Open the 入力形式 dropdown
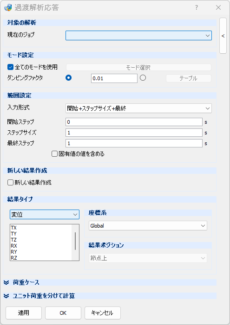This screenshot has width=230, height=325. pyautogui.click(x=138, y=108)
